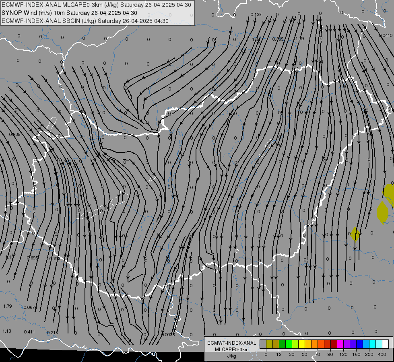Screen dimensions: 394x362
Task: Click legend label ECMWF-INDEX-ANAL
Action: (x=232, y=343)
